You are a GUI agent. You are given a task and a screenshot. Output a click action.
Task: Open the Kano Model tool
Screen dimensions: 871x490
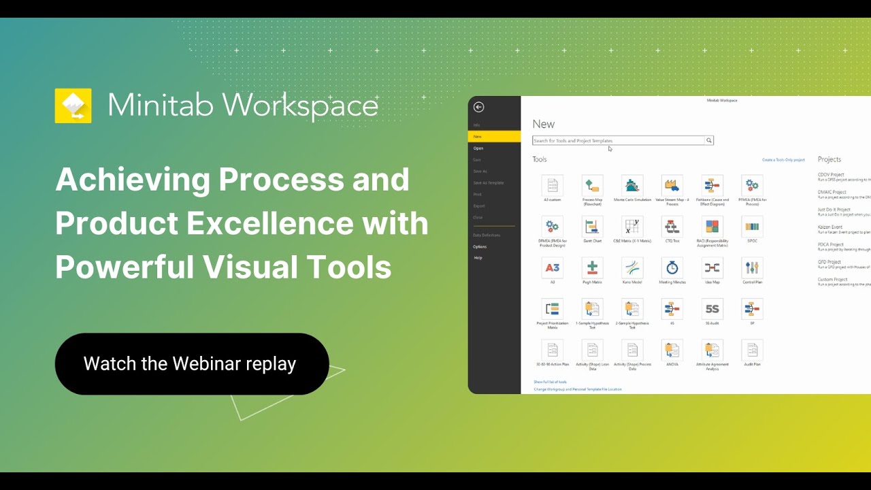632,267
